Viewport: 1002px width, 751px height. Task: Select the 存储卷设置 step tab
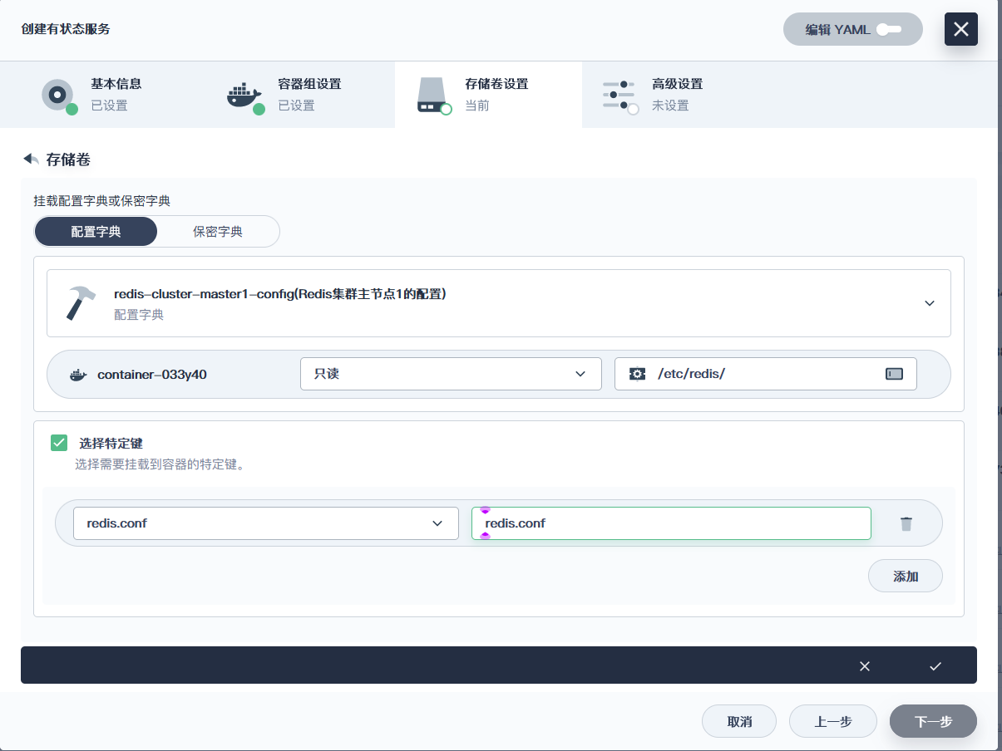[x=488, y=95]
